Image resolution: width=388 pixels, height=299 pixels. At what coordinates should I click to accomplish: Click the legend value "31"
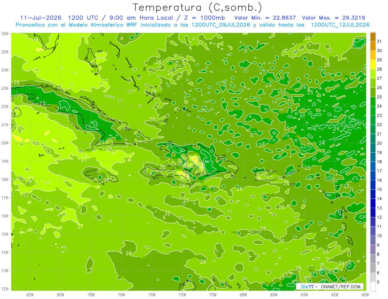pyautogui.click(x=380, y=42)
